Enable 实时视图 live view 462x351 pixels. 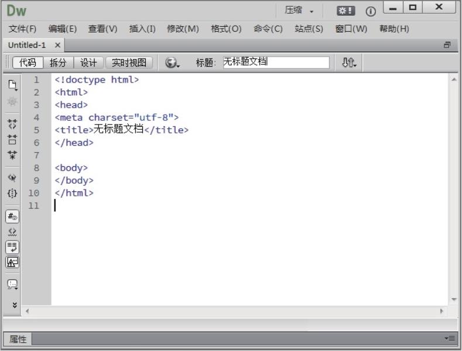pyautogui.click(x=129, y=63)
